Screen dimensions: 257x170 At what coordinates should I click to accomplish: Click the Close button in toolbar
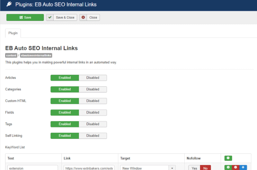tap(90, 18)
